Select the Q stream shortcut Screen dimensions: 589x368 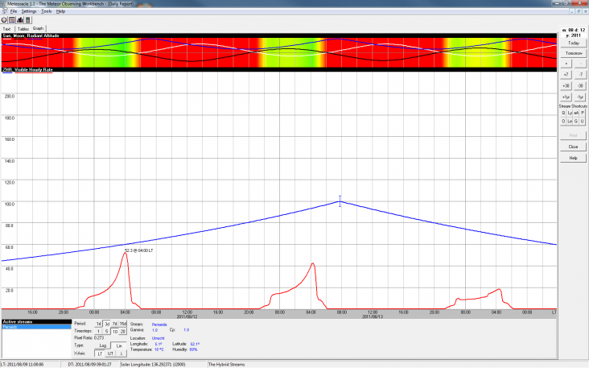point(563,113)
